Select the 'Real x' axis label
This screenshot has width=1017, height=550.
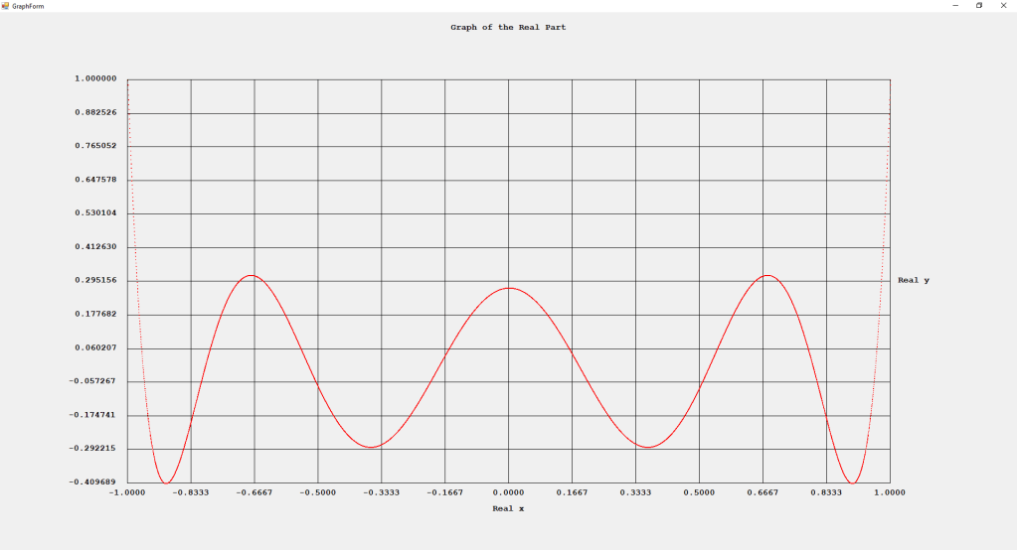pos(508,508)
